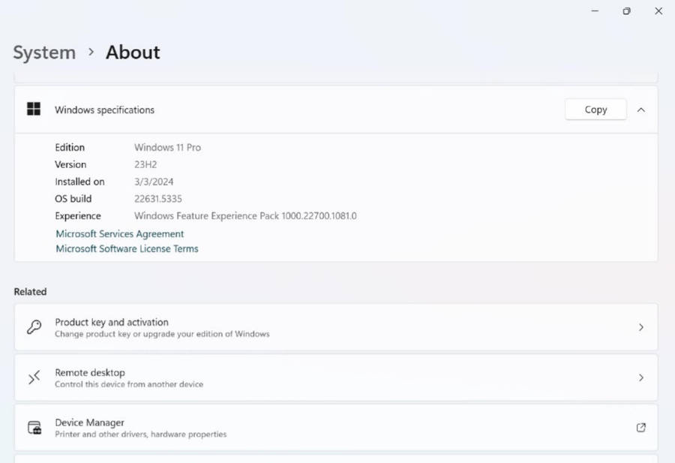Click the Remote desktop arrows icon
The image size is (675, 463).
34,377
